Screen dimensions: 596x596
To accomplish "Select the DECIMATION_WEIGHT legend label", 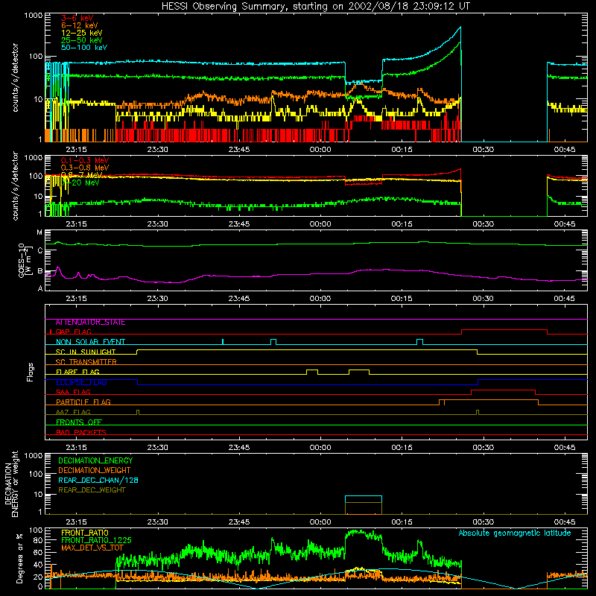I will tap(95, 471).
